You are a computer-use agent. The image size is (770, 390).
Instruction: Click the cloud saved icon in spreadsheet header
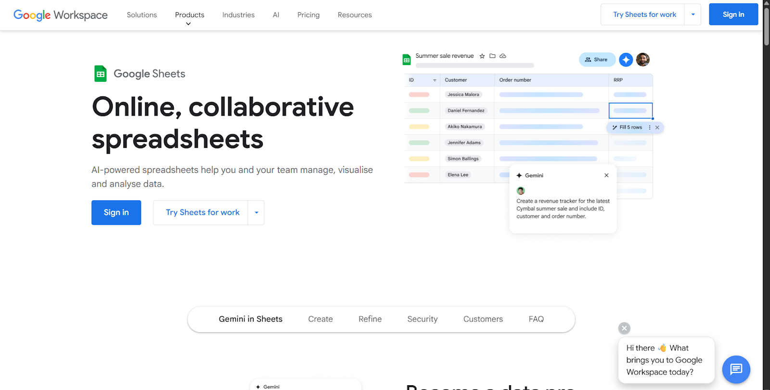click(x=503, y=56)
